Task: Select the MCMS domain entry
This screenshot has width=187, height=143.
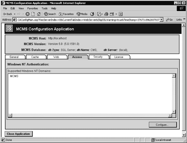Action: (x=14, y=76)
